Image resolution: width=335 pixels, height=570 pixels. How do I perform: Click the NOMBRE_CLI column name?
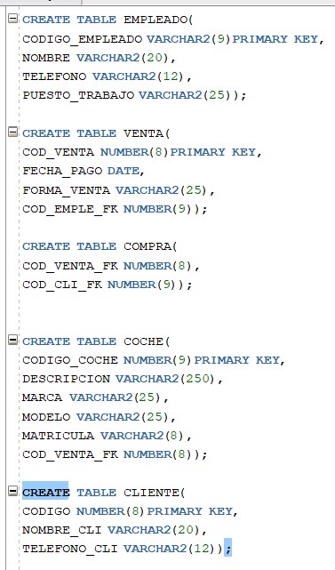pyautogui.click(x=62, y=530)
